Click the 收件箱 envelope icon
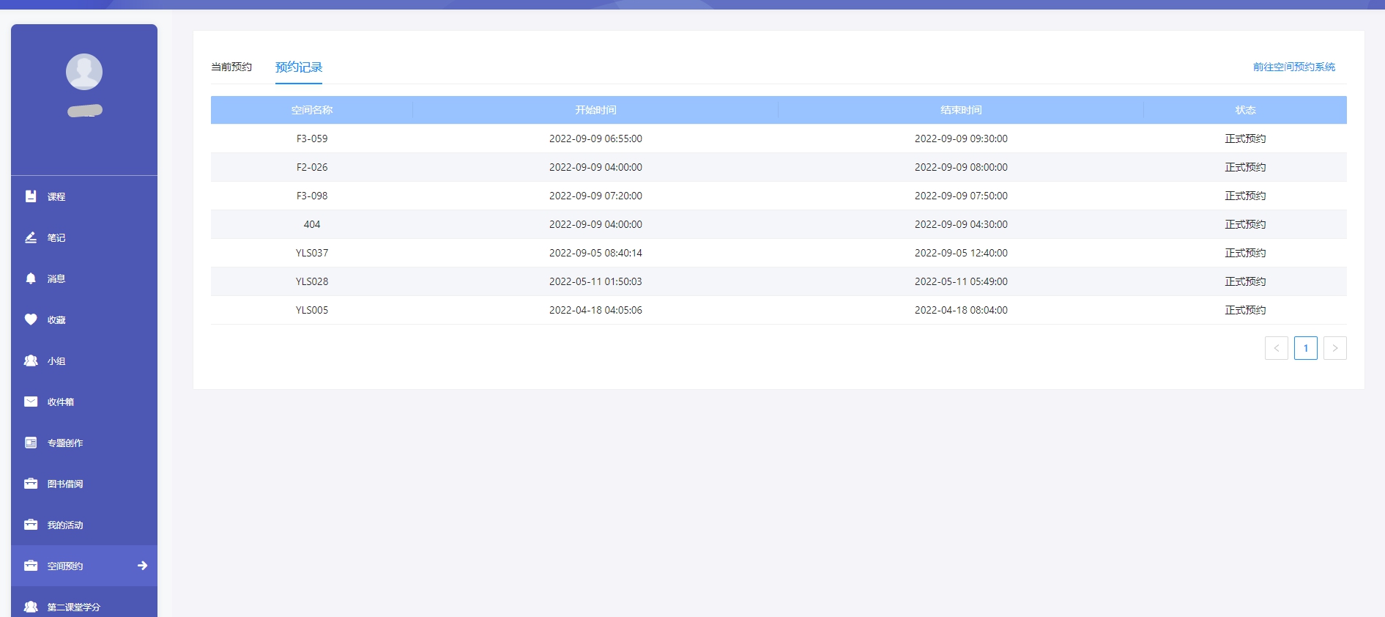Image resolution: width=1385 pixels, height=617 pixels. tap(31, 402)
